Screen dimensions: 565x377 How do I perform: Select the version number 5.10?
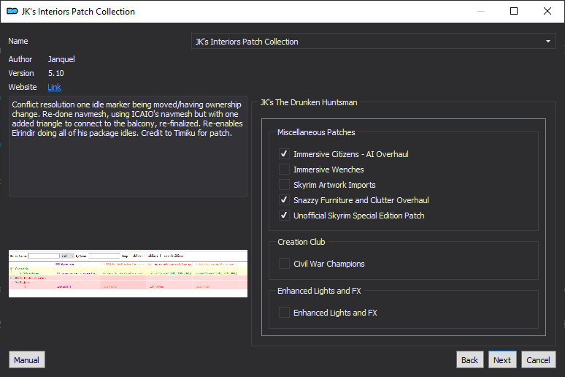pos(56,73)
